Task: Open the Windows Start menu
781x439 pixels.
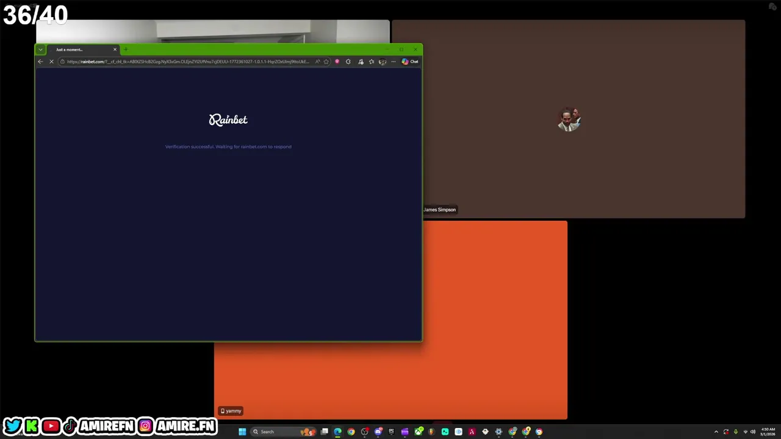Action: pos(242,432)
